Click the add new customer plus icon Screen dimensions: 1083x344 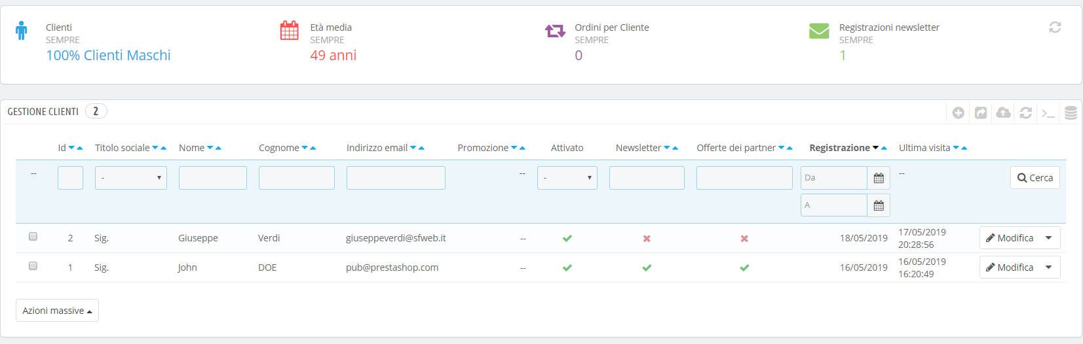coord(959,113)
